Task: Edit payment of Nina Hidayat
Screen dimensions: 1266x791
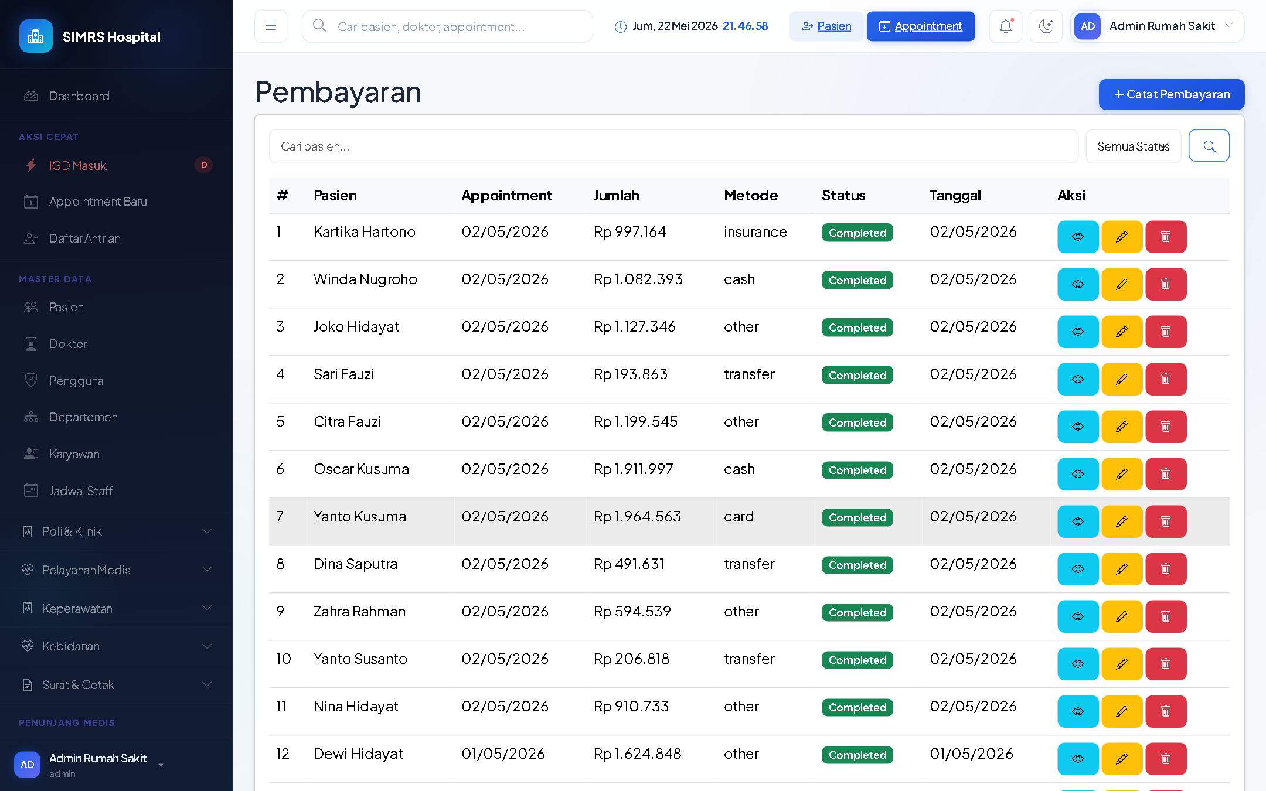Action: tap(1122, 711)
